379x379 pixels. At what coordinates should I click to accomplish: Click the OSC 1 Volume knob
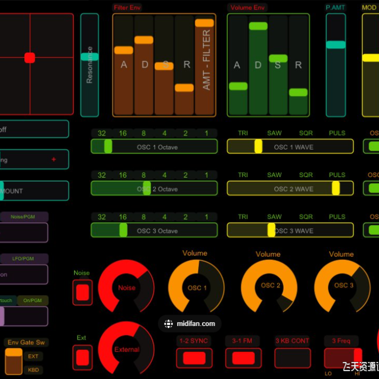pyautogui.click(x=196, y=287)
